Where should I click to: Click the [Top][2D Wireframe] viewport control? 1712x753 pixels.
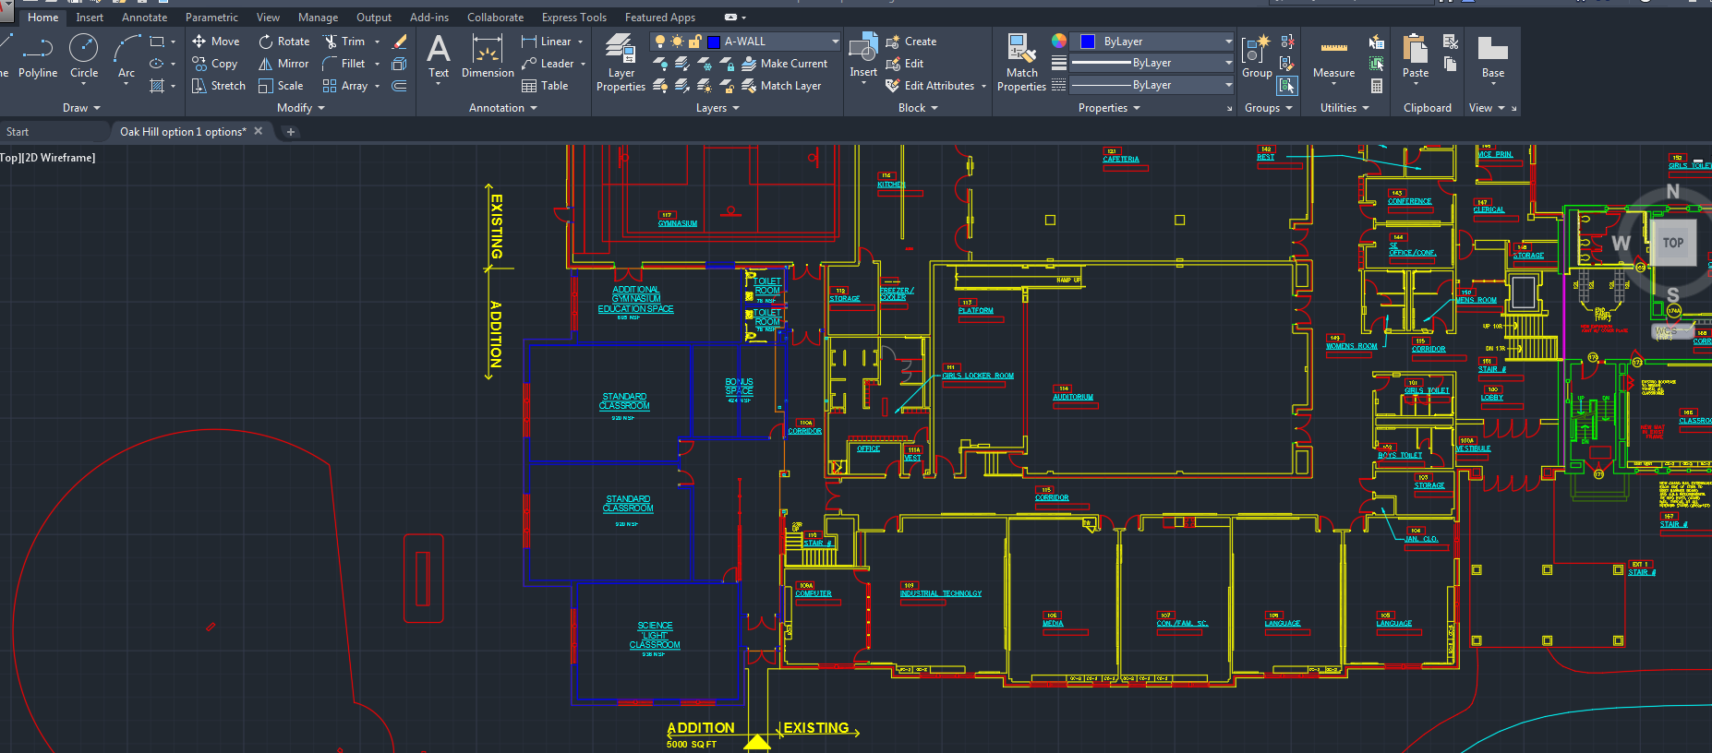click(48, 158)
